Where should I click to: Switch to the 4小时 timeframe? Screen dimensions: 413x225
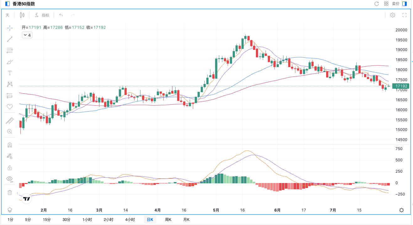(130, 220)
